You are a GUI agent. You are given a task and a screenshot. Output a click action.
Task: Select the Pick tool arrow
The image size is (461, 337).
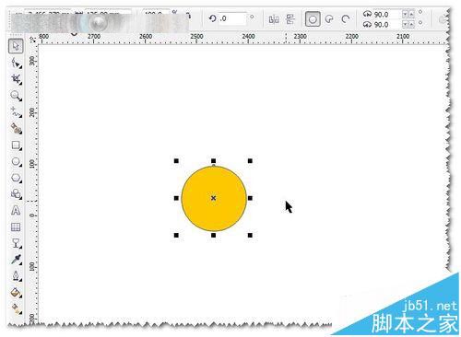coord(16,46)
